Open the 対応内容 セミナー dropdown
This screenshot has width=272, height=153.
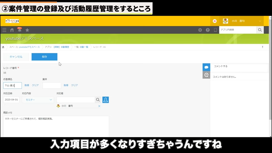click(38, 100)
